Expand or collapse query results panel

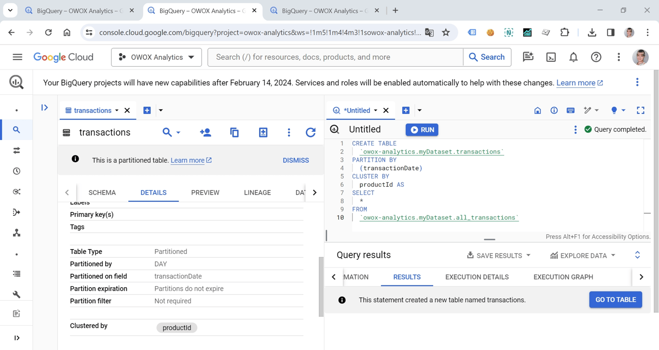(637, 255)
